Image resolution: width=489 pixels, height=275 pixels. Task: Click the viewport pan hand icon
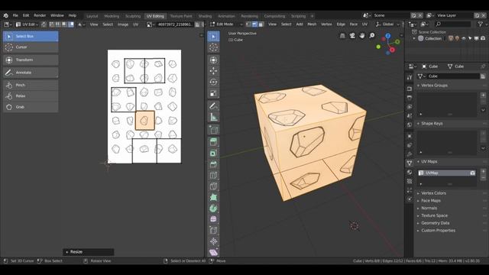(x=361, y=36)
